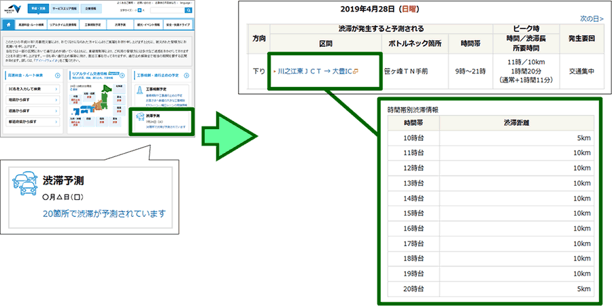Image resolution: width=612 pixels, height=306 pixels.
Task: Click the 12時台 row
Action: pyautogui.click(x=491, y=168)
